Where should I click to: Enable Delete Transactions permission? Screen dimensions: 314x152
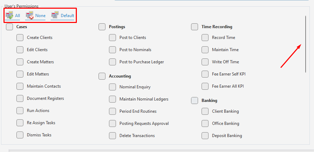point(112,136)
